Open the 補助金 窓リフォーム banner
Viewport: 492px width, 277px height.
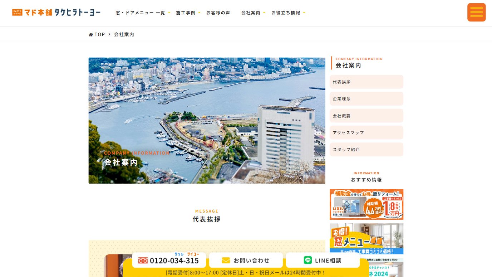coord(366,204)
